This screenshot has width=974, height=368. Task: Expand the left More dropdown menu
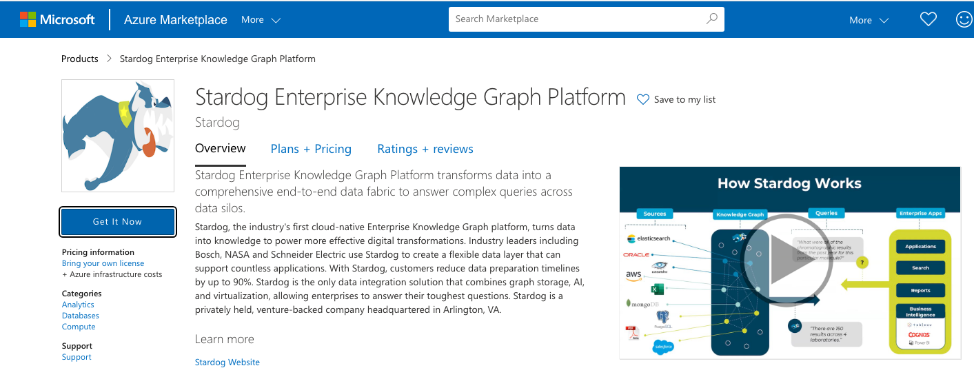[261, 20]
